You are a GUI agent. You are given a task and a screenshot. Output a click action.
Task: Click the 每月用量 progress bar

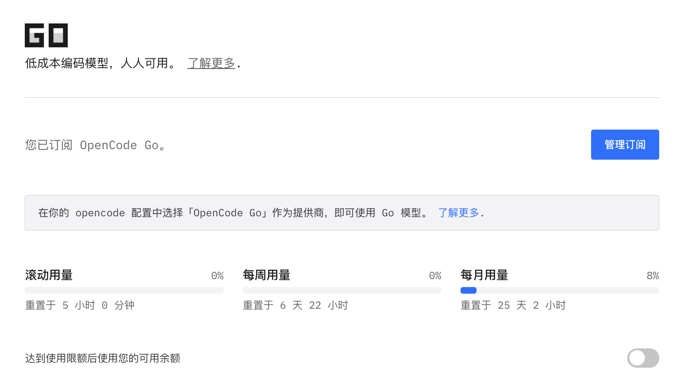560,290
